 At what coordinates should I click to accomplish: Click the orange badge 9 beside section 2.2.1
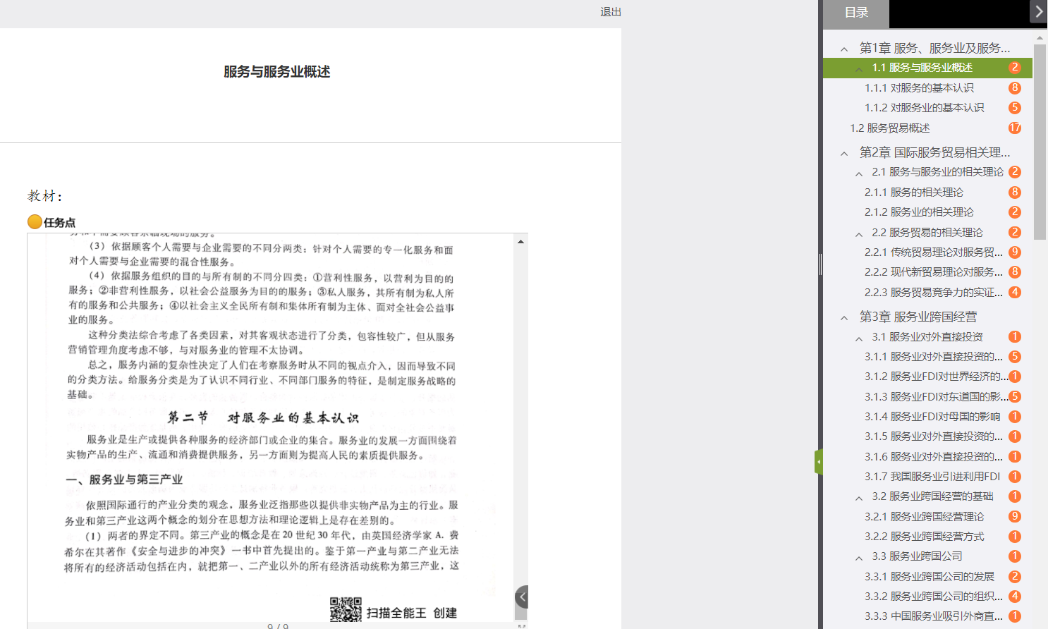point(1014,252)
